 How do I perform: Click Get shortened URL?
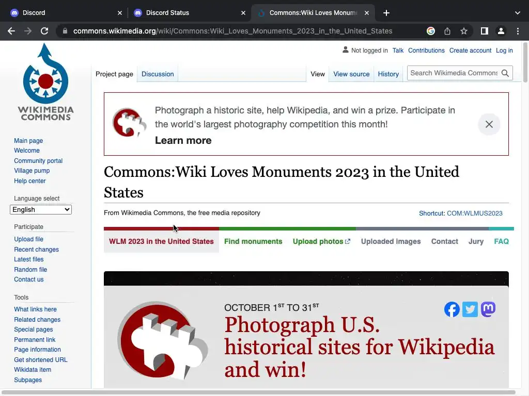tap(41, 360)
